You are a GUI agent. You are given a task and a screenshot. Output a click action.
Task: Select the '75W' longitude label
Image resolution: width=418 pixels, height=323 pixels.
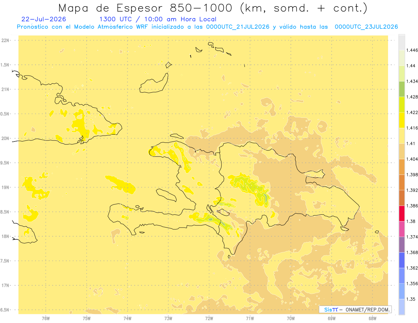coord(86,318)
